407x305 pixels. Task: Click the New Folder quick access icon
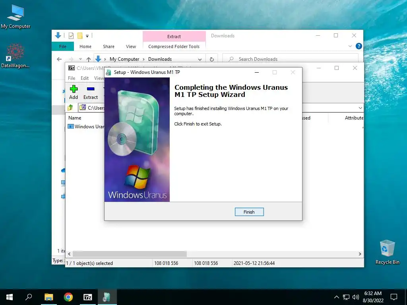click(x=80, y=35)
